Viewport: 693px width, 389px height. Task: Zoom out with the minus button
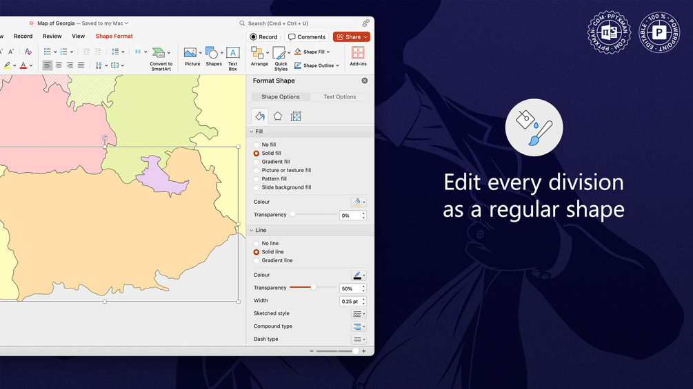312,351
